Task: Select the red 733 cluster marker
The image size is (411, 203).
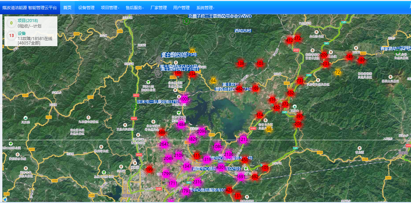Action: pos(300,81)
